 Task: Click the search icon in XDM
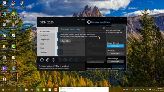(123, 29)
